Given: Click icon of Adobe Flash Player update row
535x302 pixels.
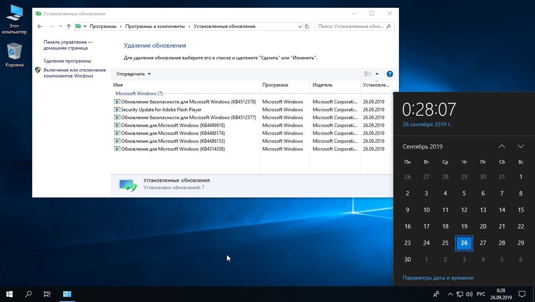Looking at the screenshot, I should [x=117, y=109].
